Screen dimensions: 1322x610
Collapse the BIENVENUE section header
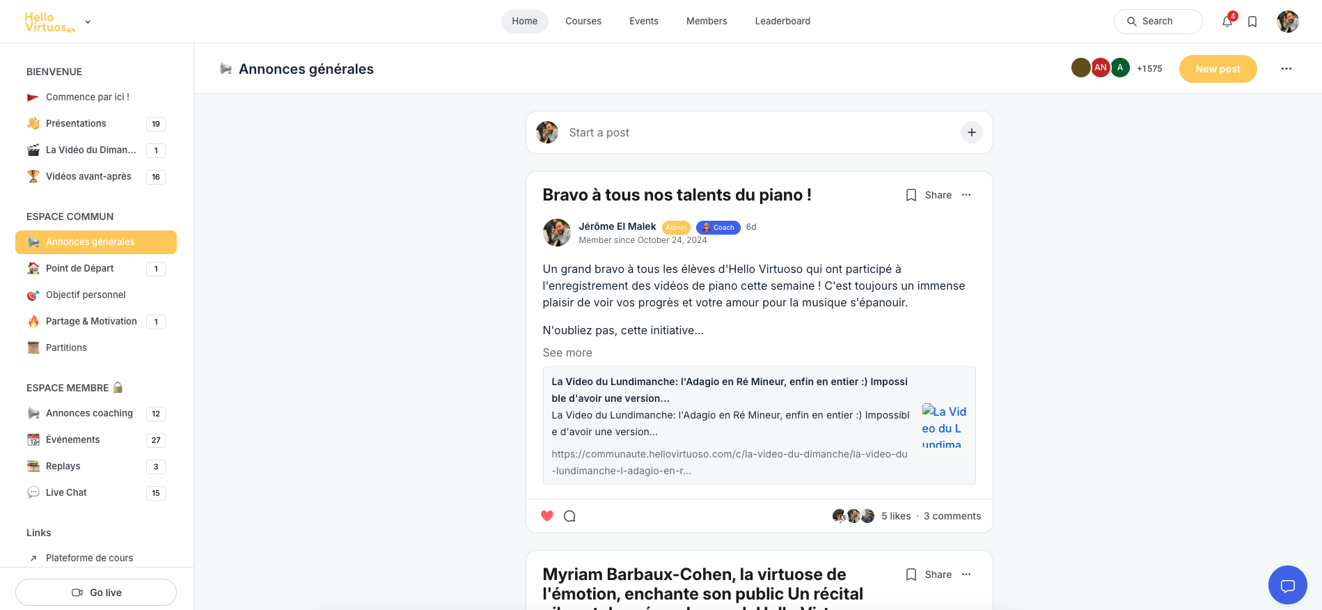54,72
